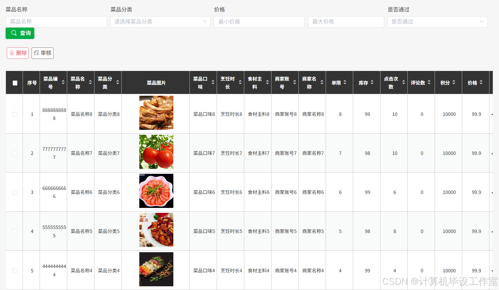The image size is (499, 290).
Task: Click the red 删除 button
Action: click(18, 53)
